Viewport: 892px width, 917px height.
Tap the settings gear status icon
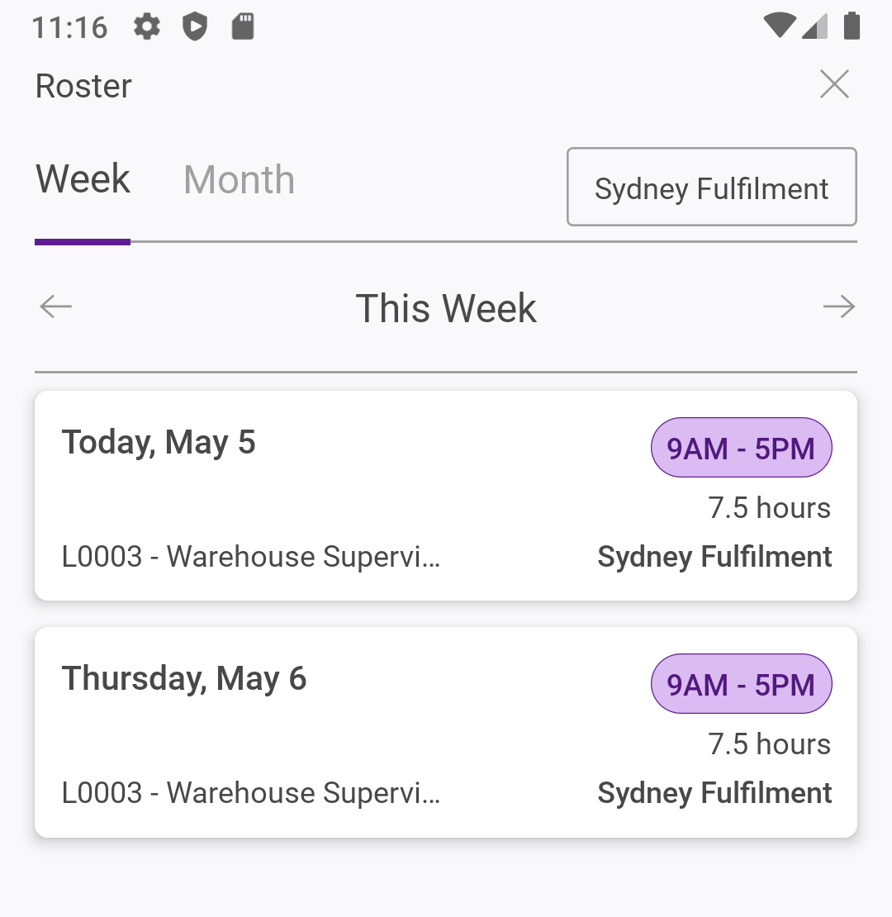[147, 27]
